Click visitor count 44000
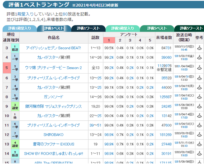Image resolution: width=204 pixels, height=166 pixels. [x=166, y=87]
